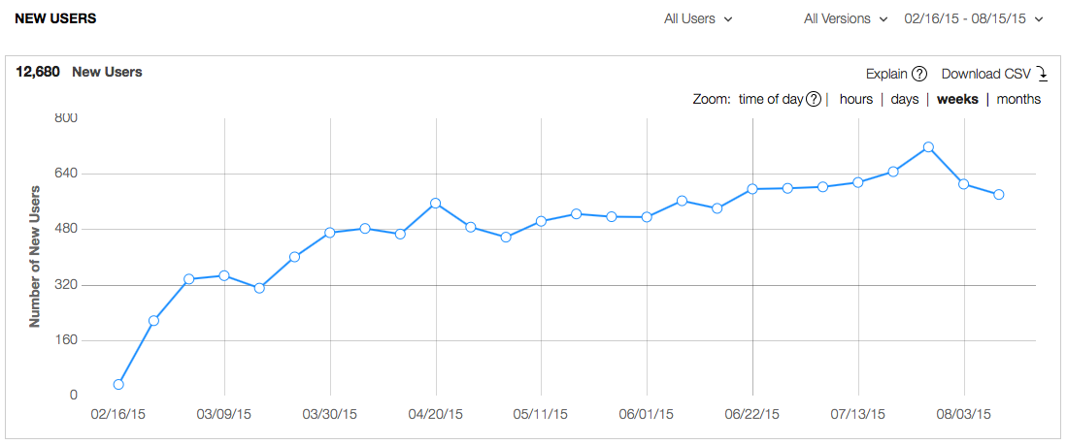Click the 12,680 New Users total label
This screenshot has height=445, width=1067.
click(x=79, y=72)
